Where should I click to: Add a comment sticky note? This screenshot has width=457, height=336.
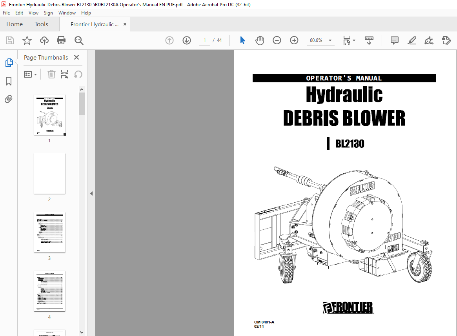click(394, 40)
